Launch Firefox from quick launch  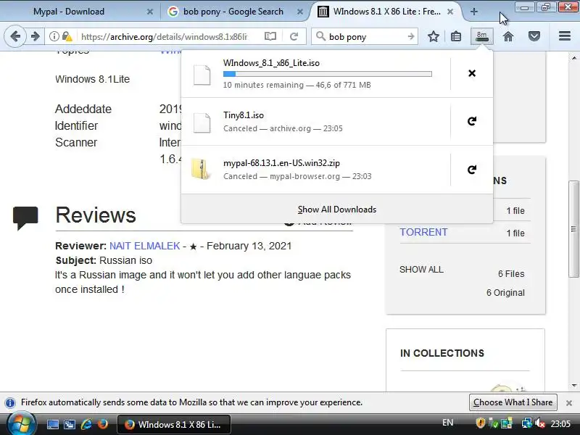(102, 424)
